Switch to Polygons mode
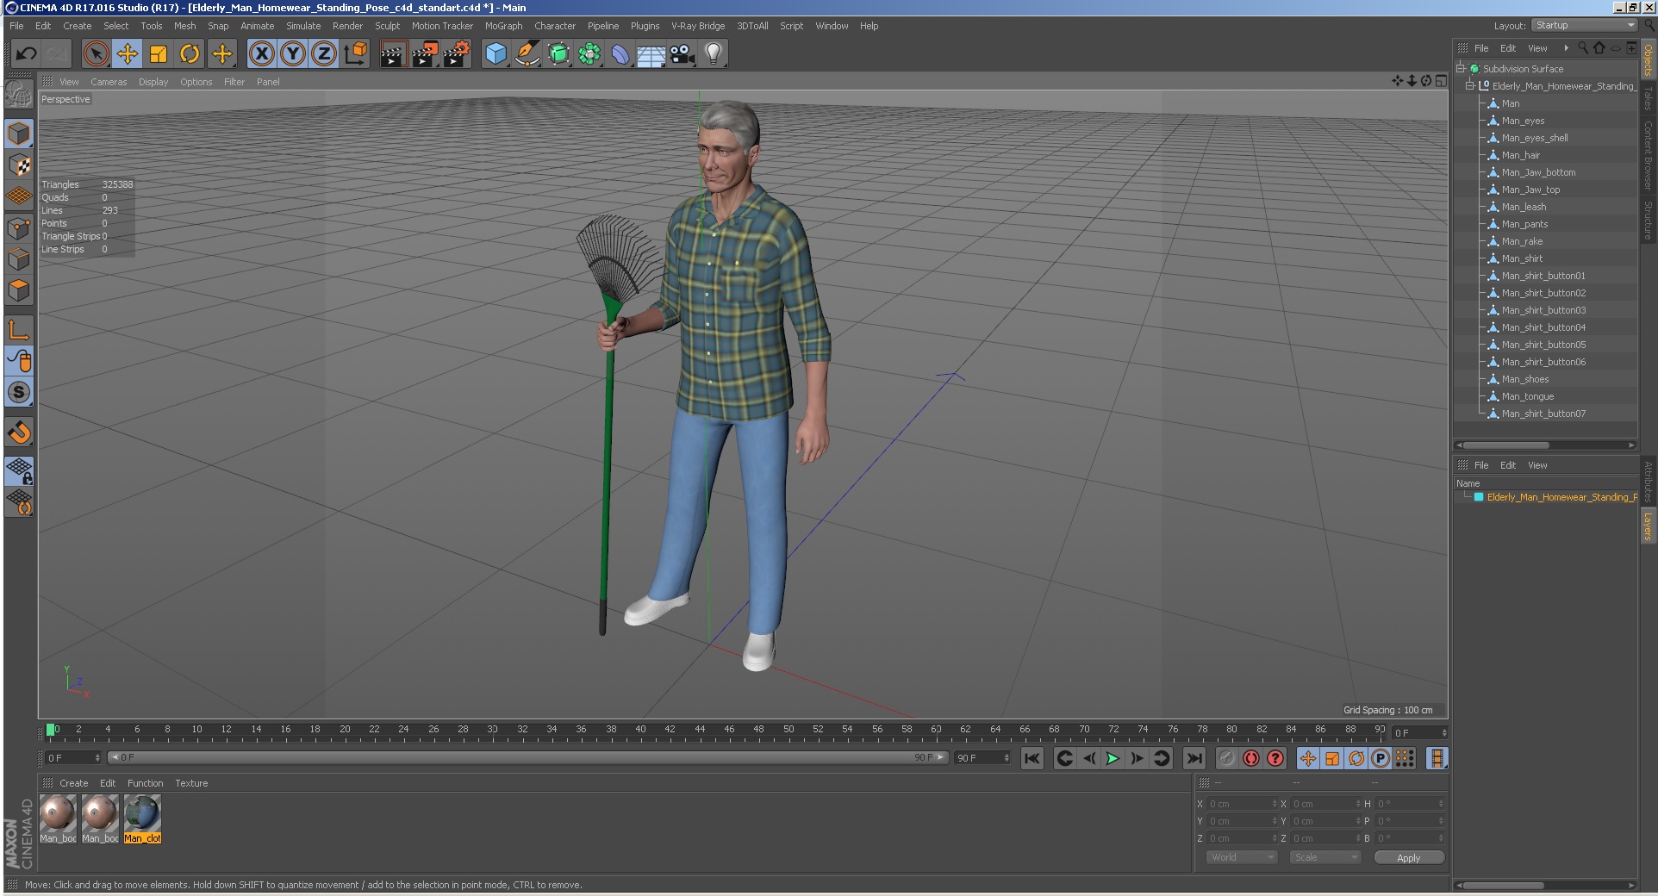1658x896 pixels. pyautogui.click(x=19, y=290)
